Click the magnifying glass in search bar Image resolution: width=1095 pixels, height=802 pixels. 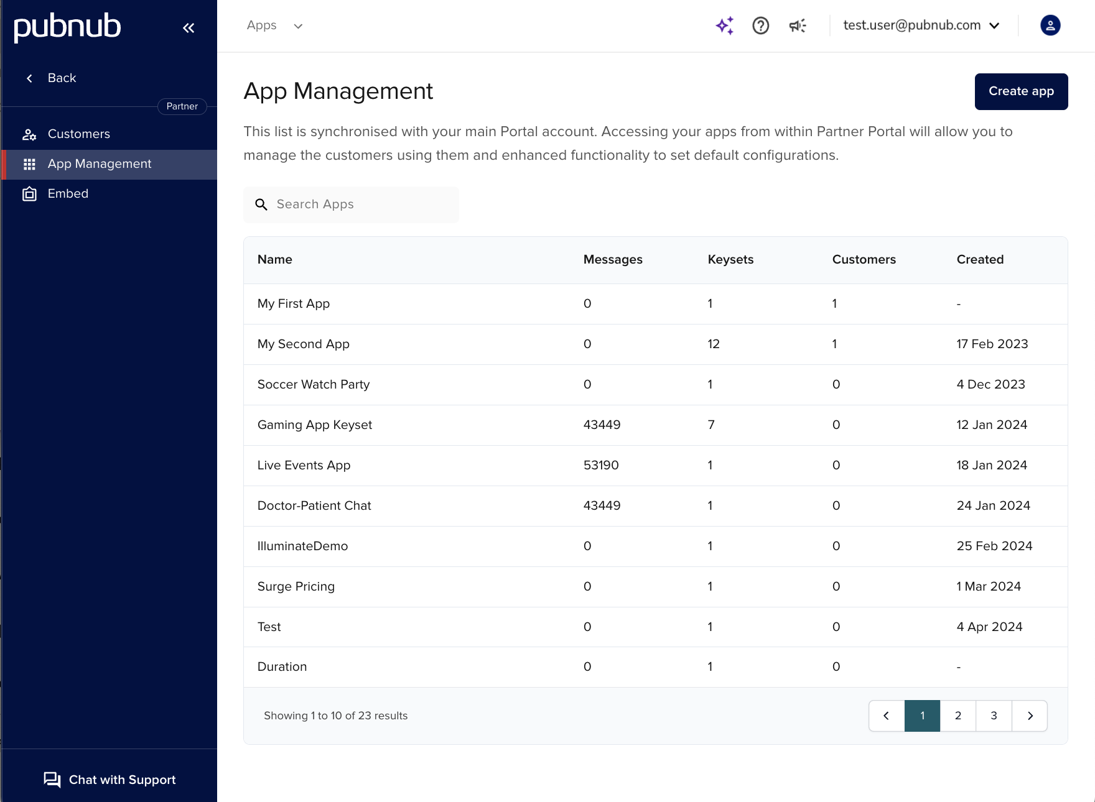pyautogui.click(x=261, y=205)
